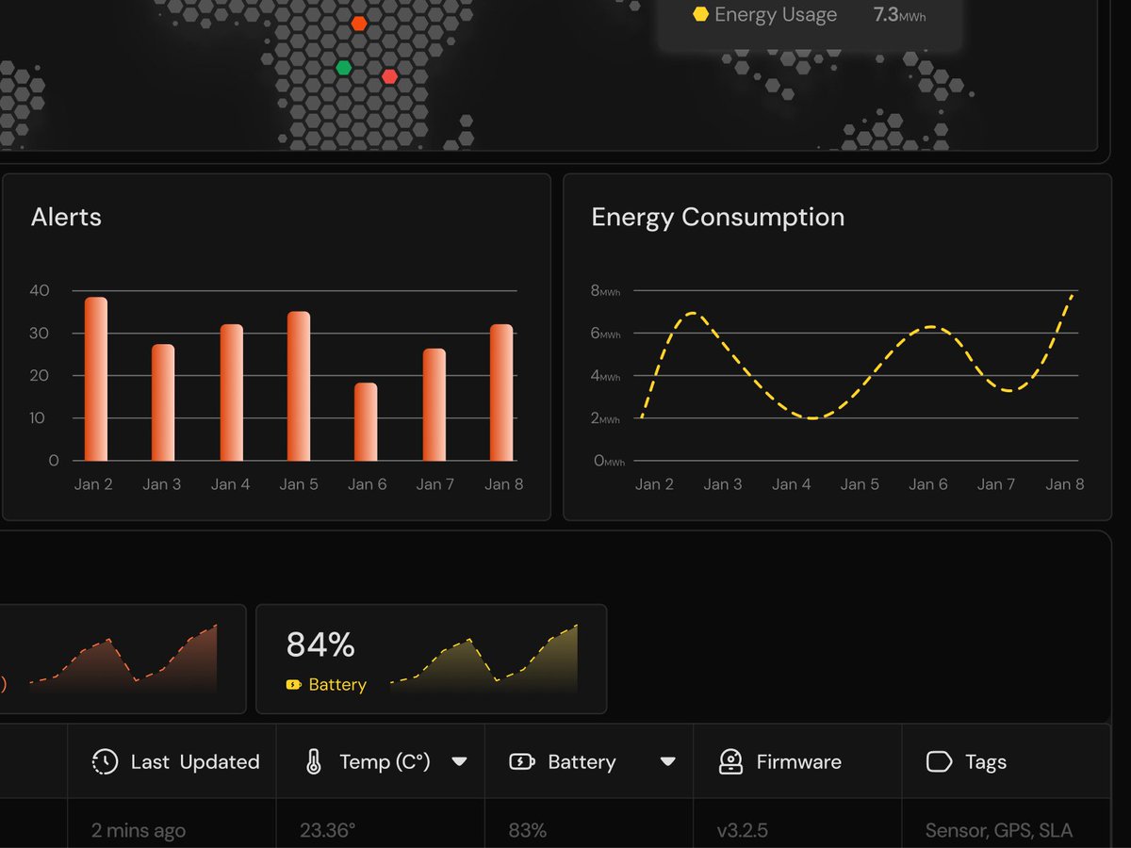This screenshot has height=848, width=1131.
Task: Click the Jan 5 bar in Alerts chart
Action: (x=299, y=386)
